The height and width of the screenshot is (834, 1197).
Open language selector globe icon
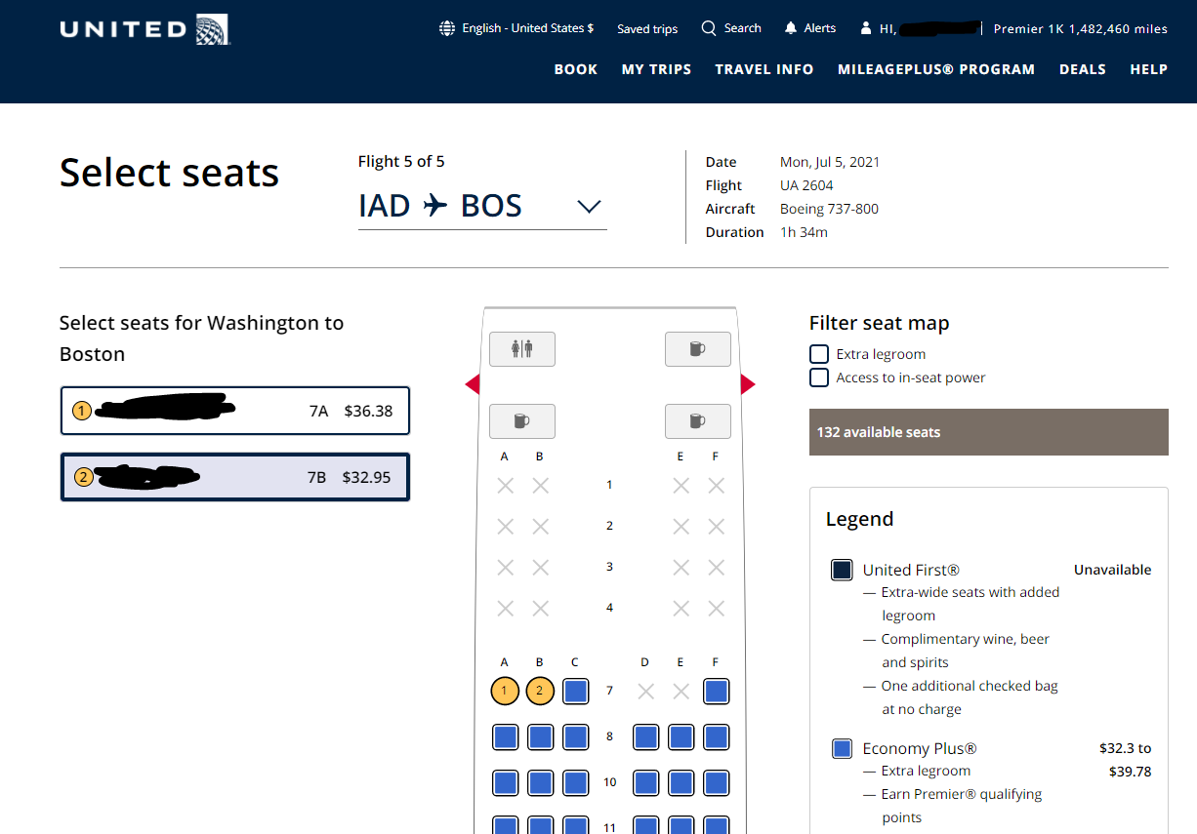click(x=447, y=28)
